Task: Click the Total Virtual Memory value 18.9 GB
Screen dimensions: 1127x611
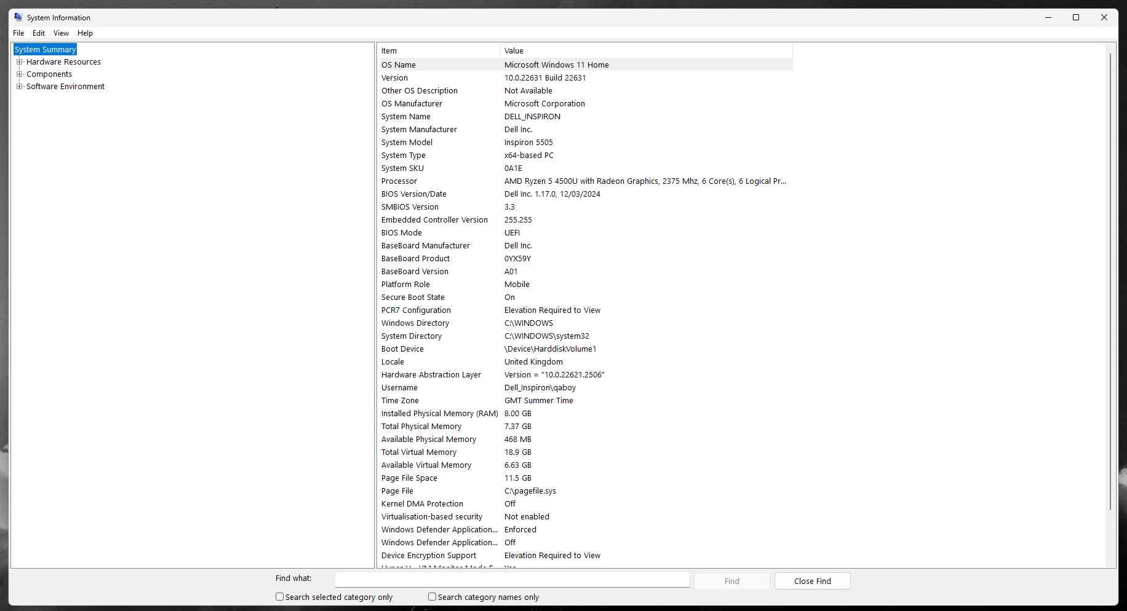Action: coord(518,452)
